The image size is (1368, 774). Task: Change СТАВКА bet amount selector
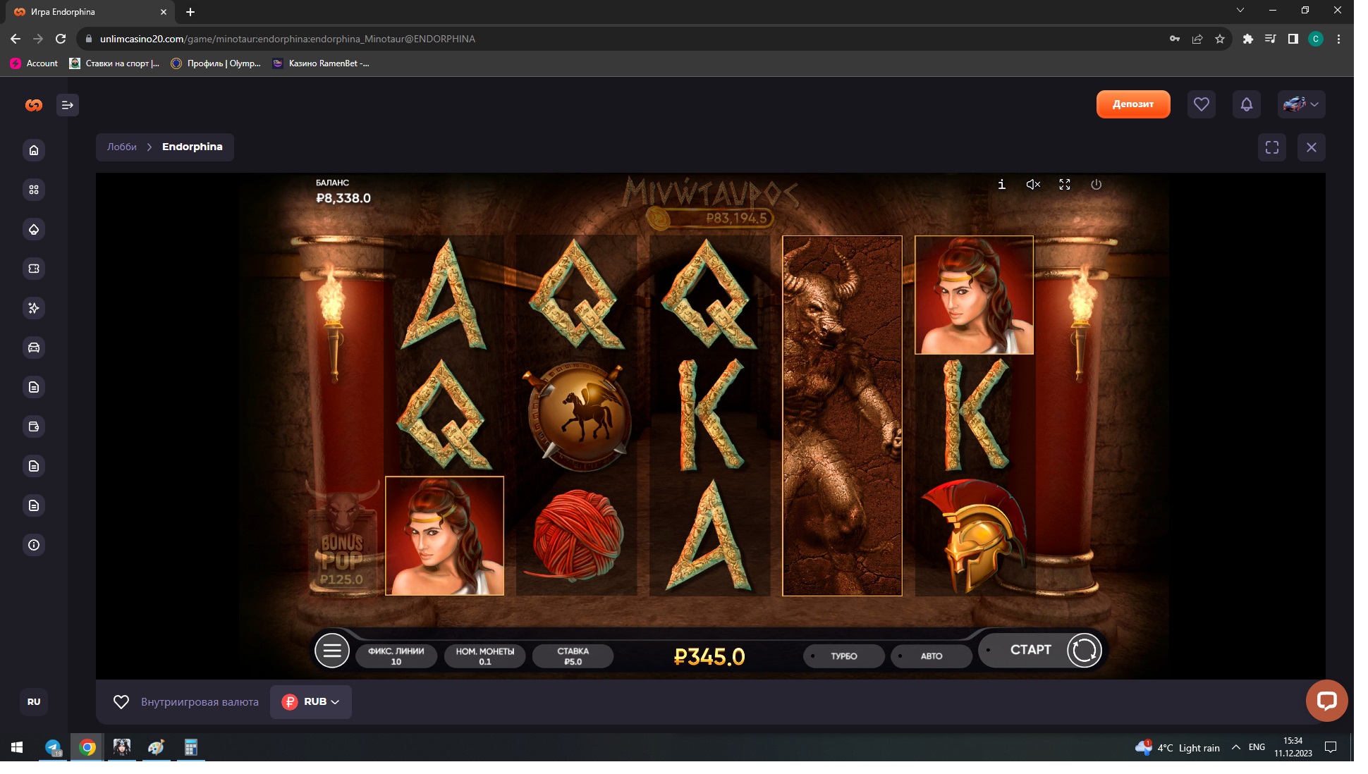point(573,656)
